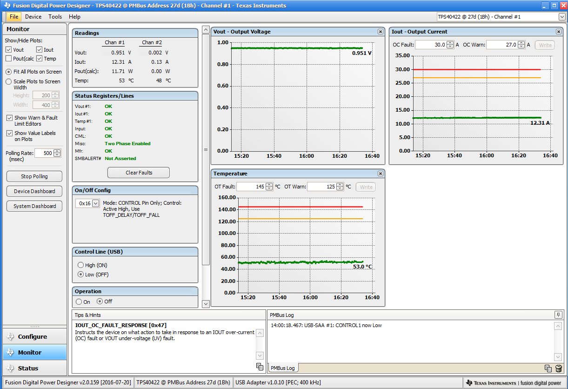Close the Vout - Output Voltage plot
This screenshot has width=568, height=389.
pos(381,32)
